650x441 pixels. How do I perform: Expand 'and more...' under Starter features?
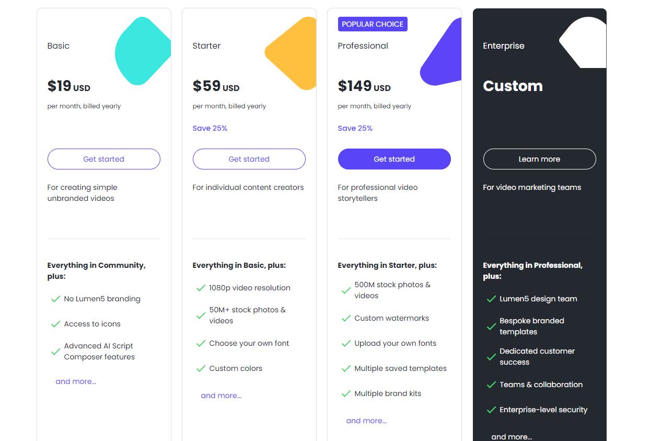point(221,395)
